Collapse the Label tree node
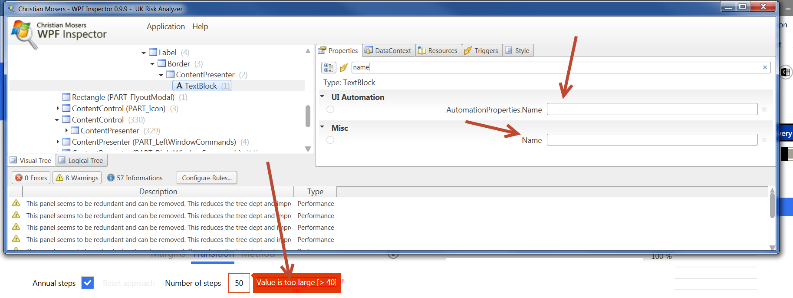This screenshot has height=298, width=793. click(x=144, y=53)
